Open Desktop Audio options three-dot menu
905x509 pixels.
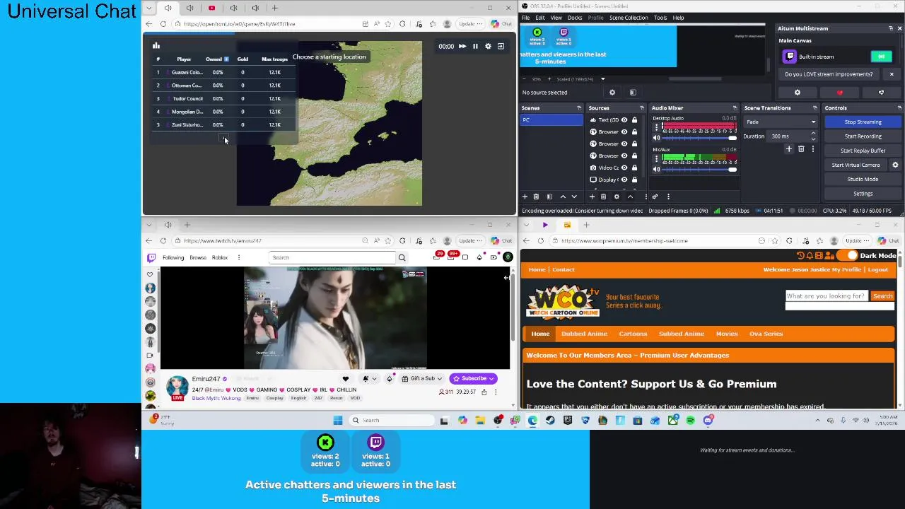[x=655, y=127]
